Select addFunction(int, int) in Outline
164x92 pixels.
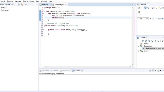[155, 49]
